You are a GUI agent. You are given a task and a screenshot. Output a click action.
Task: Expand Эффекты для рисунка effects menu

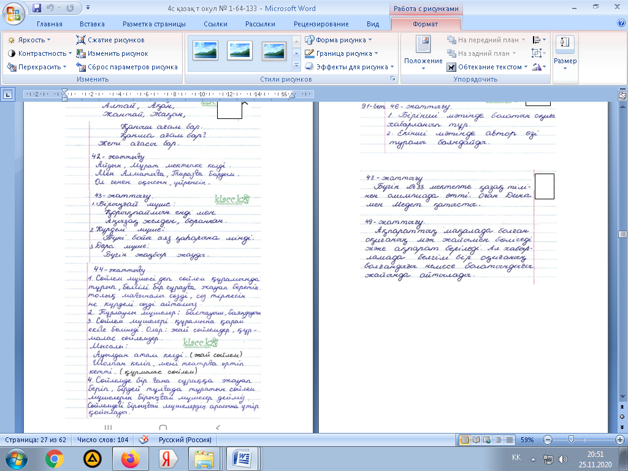point(350,67)
